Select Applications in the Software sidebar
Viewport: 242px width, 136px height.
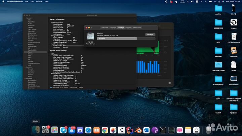[x=32, y=82]
